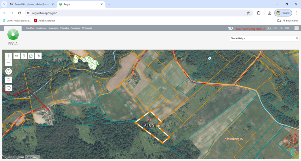Switch language to LT
Image resolution: width=301 pixels, height=161 pixels.
(x=270, y=28)
